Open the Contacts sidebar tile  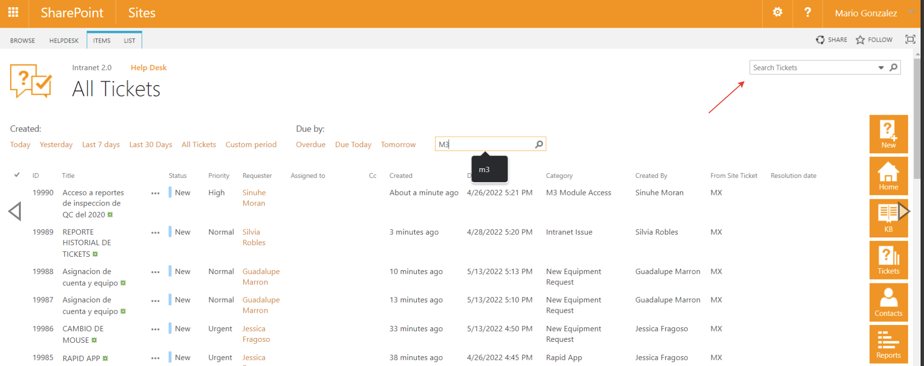(888, 302)
